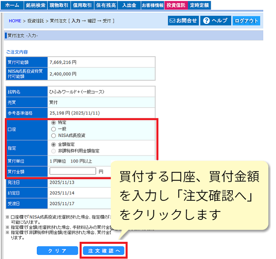
Task: Choose 一般 account radio button
Action: click(x=54, y=129)
